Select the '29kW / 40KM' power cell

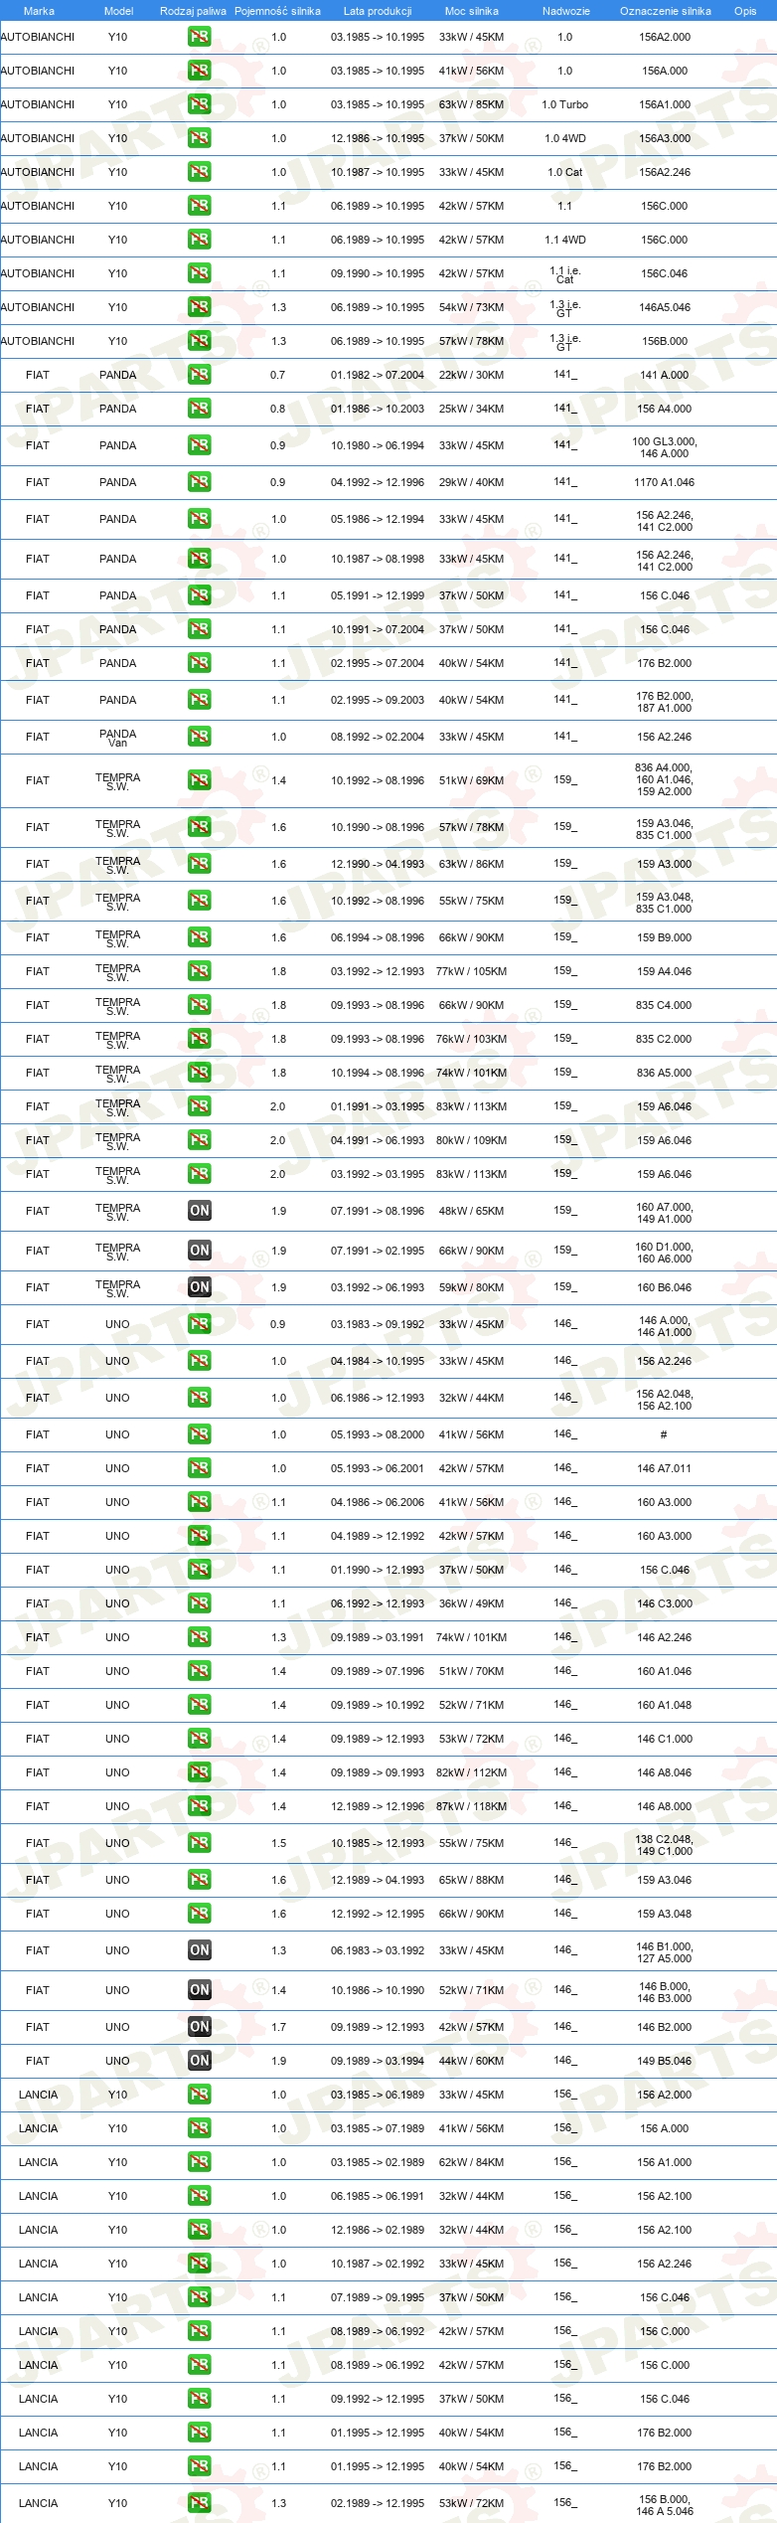[472, 482]
